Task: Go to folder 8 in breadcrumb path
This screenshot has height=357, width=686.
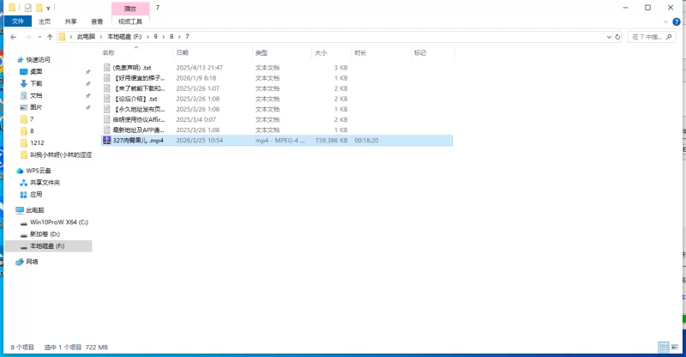Action: click(x=171, y=37)
